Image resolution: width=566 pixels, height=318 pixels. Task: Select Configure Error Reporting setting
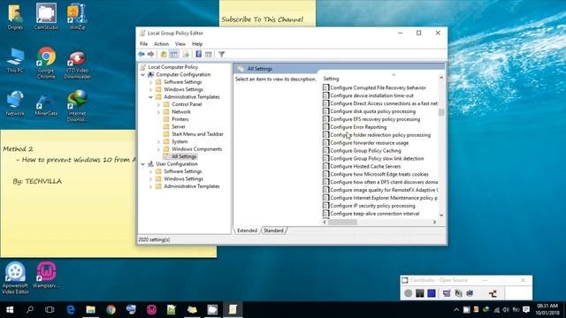[x=358, y=127]
